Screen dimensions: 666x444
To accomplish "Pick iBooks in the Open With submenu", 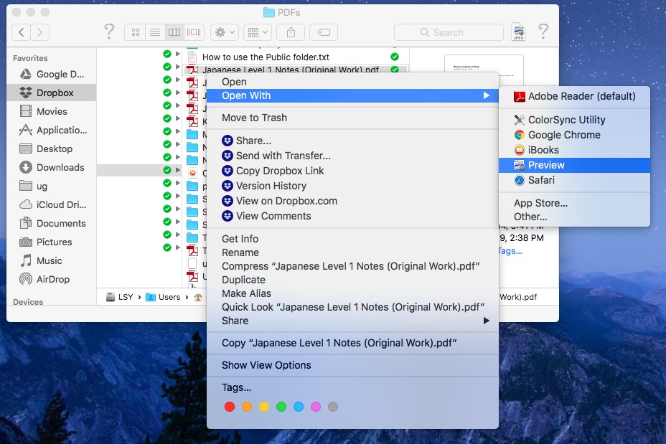I will pos(543,150).
